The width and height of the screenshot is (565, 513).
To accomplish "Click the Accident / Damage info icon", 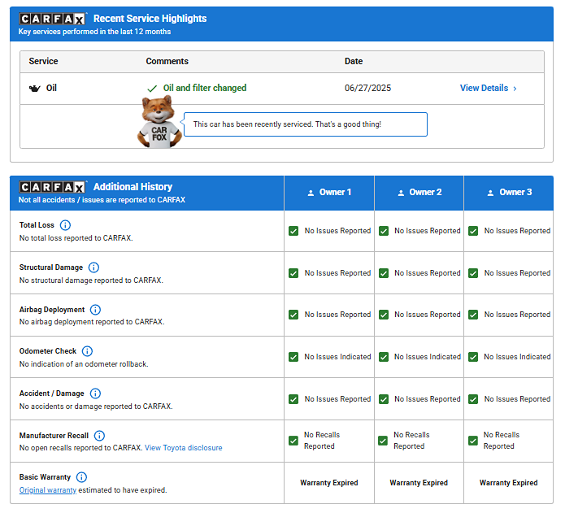I will pyautogui.click(x=95, y=393).
